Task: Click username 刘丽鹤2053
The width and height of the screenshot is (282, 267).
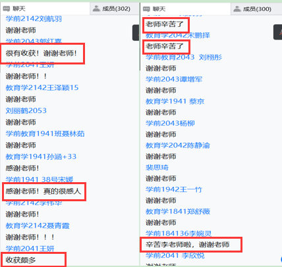Action: tap(26, 110)
